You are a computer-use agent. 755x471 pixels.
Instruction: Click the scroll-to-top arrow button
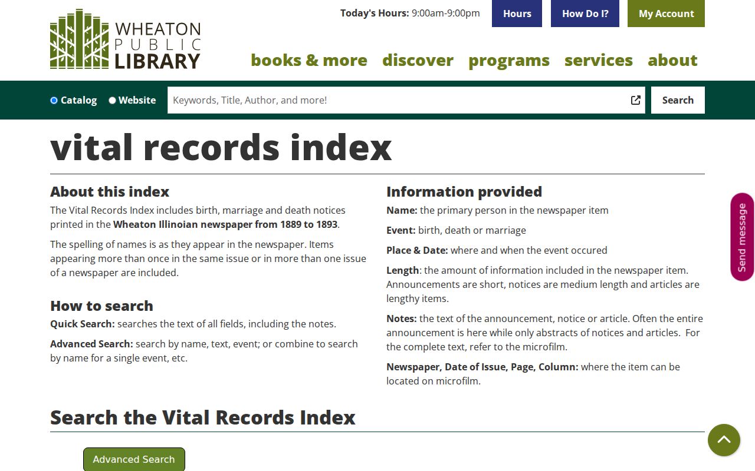pos(724,440)
